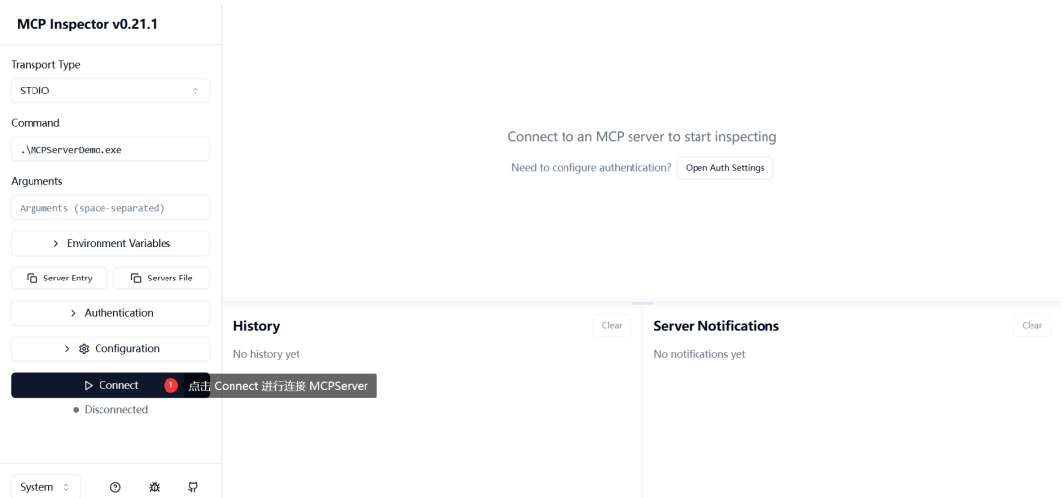Focus the Arguments input field
This screenshot has height=498, width=1064.
pyautogui.click(x=110, y=208)
